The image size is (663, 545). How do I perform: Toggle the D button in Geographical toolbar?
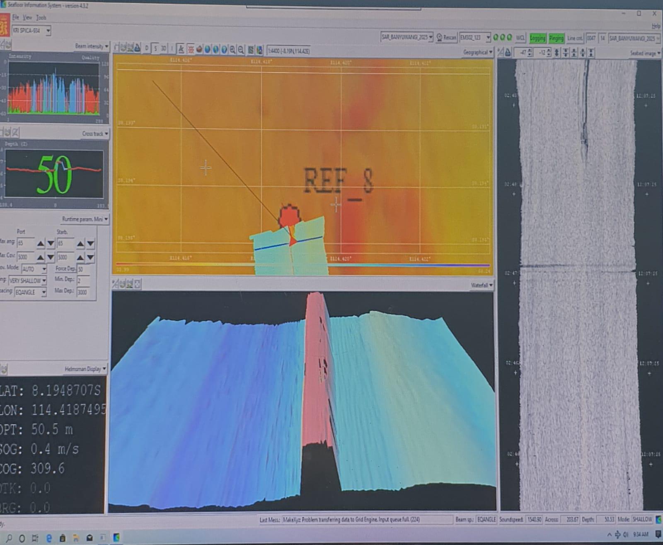coord(147,49)
